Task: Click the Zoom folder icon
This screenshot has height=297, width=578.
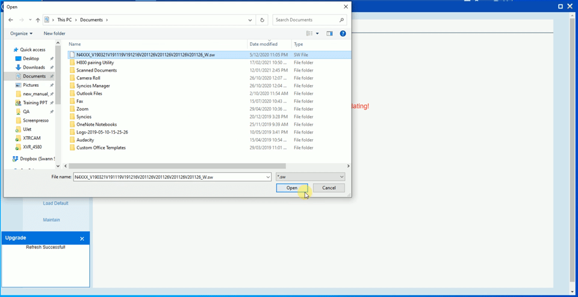Action: pyautogui.click(x=72, y=109)
